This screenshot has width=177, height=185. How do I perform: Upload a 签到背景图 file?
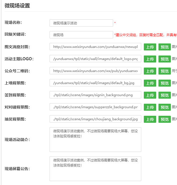[x=150, y=95]
